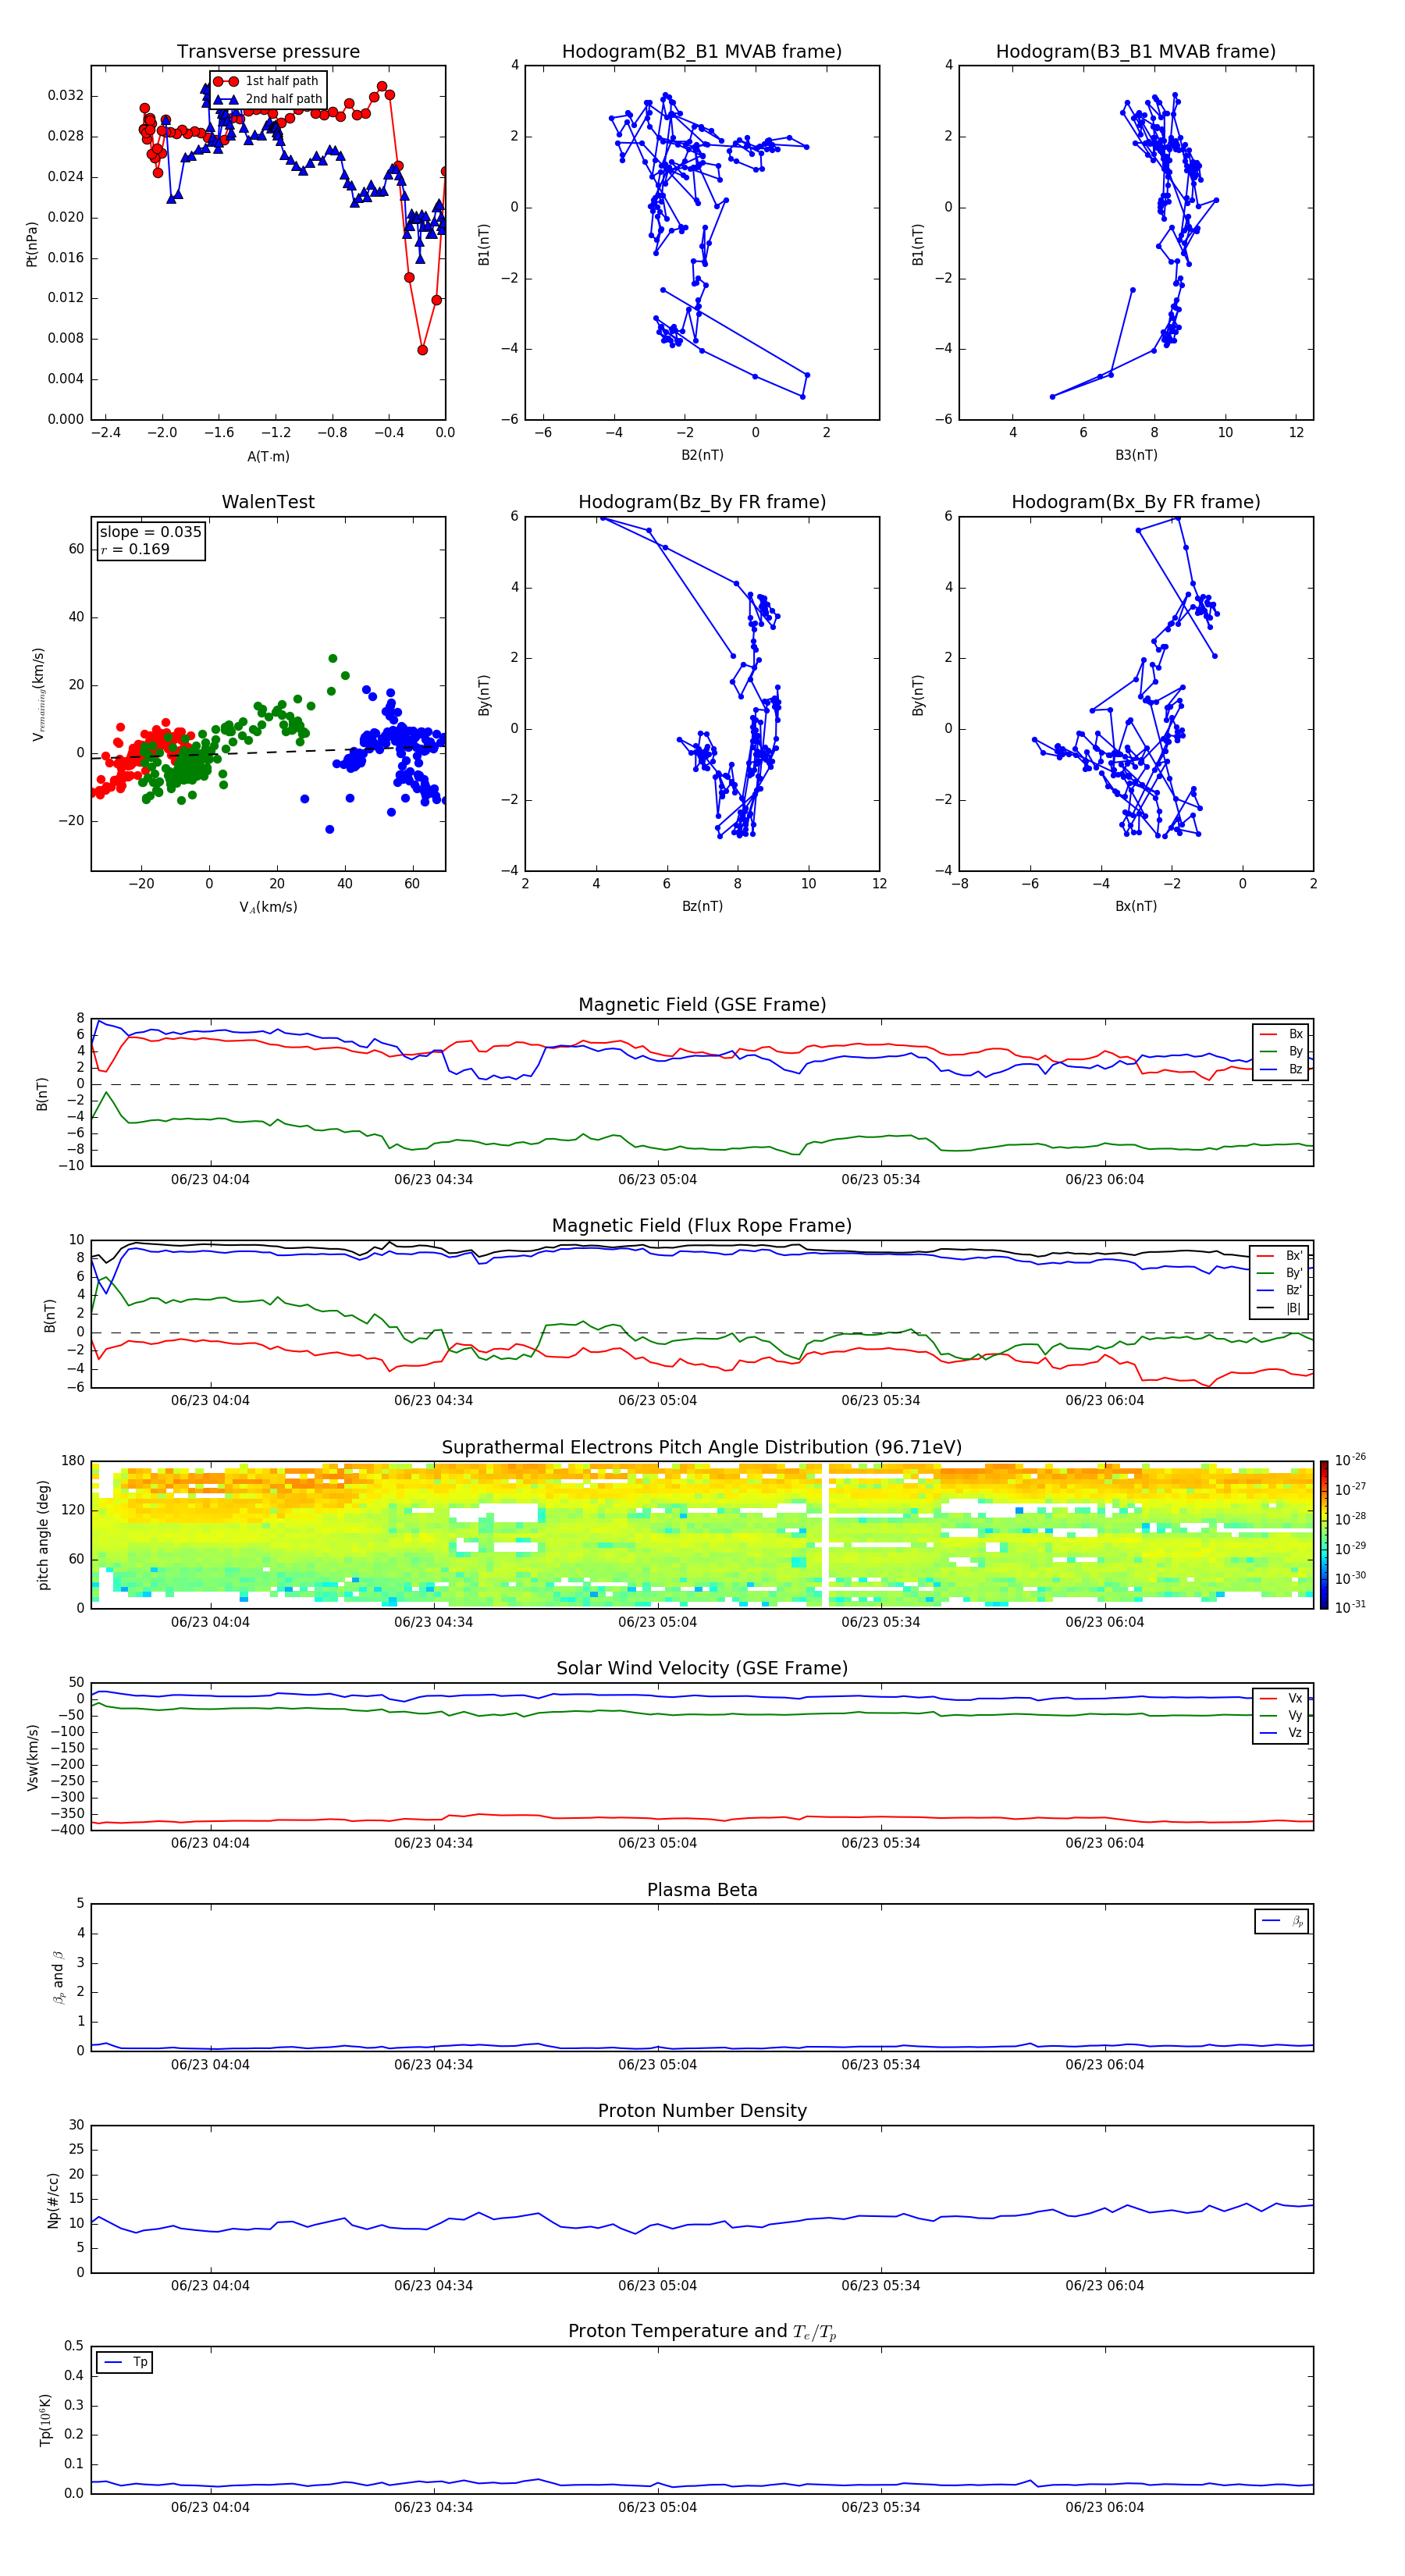Click the "Solar Wind Velocity (GSE Frame)" title
The height and width of the screenshot is (2576, 1405).
pos(702,1669)
